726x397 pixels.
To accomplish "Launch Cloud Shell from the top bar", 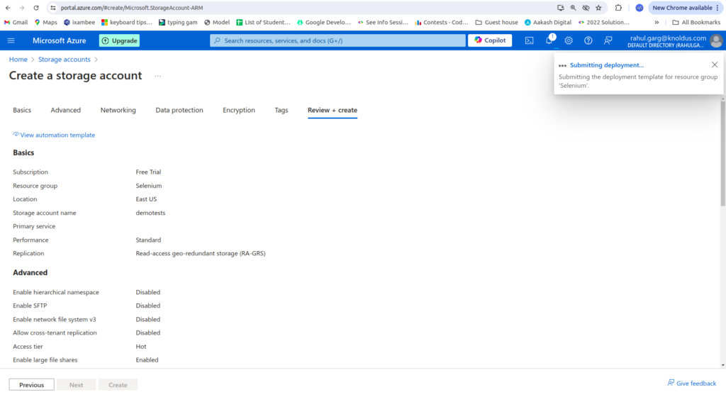I will tap(529, 40).
